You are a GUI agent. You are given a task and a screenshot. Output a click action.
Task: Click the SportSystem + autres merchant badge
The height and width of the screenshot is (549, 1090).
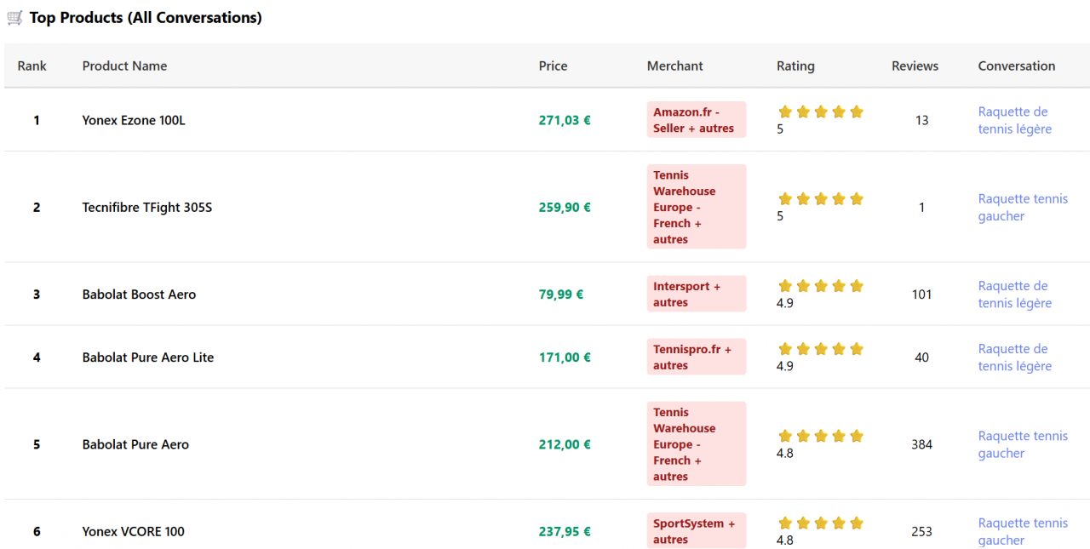[x=697, y=531]
